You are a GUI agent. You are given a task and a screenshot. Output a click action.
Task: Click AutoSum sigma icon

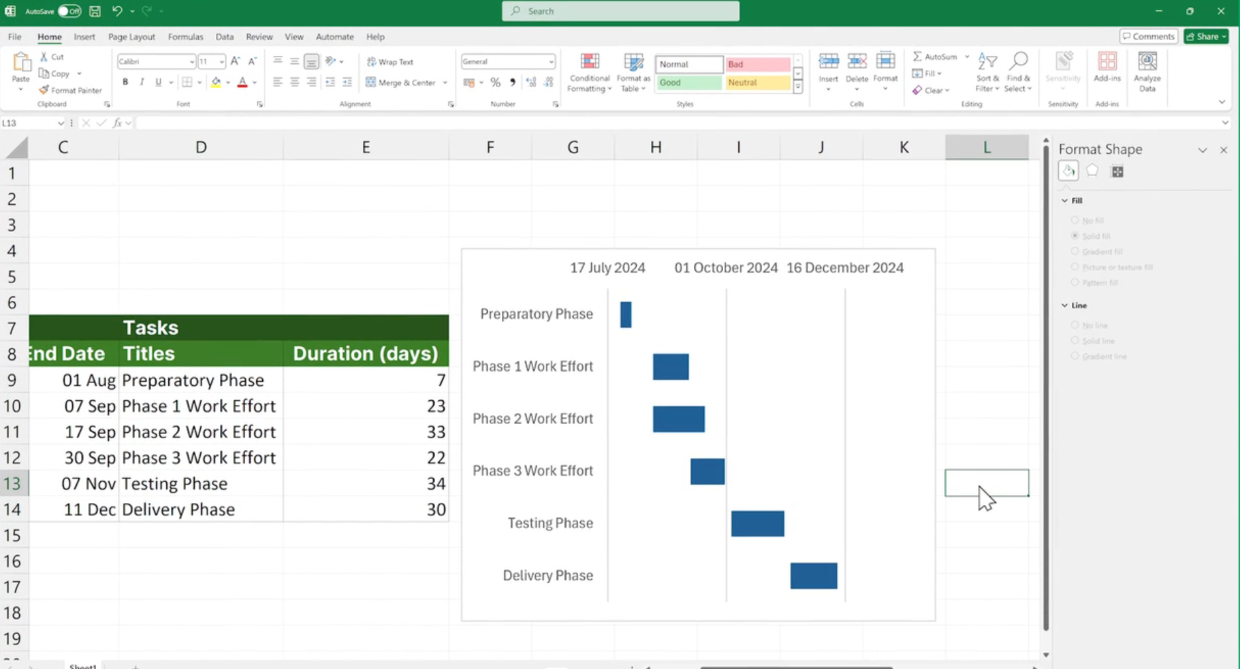(917, 56)
